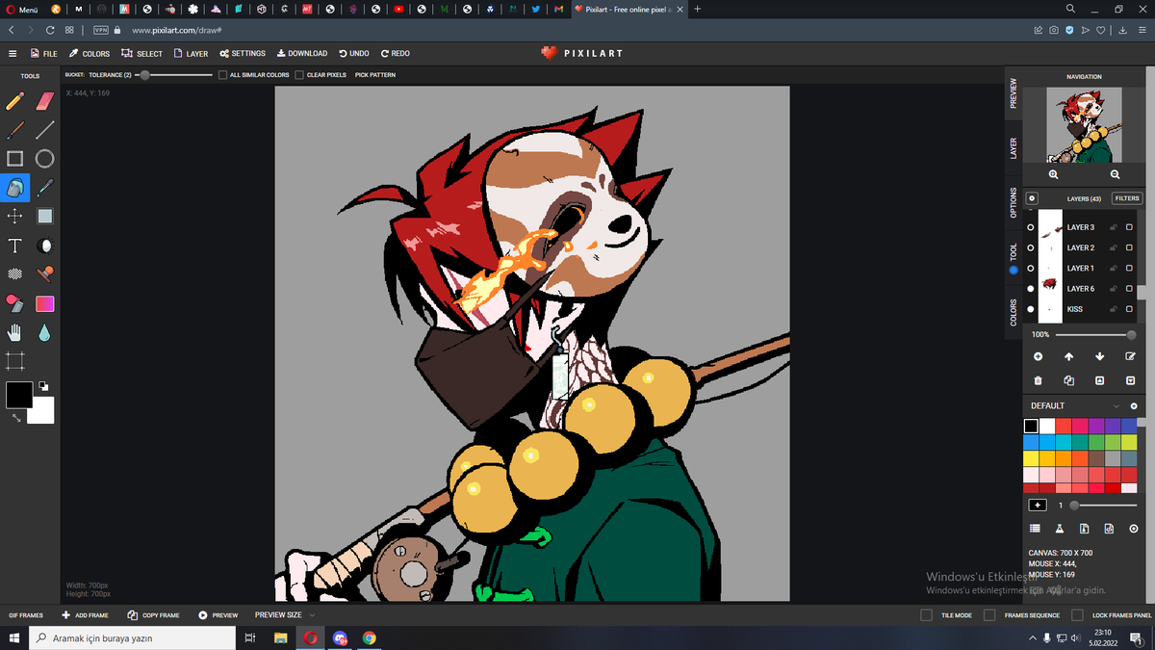Image resolution: width=1155 pixels, height=650 pixels.
Task: Switch to the Preview side tab
Action: tap(1014, 93)
